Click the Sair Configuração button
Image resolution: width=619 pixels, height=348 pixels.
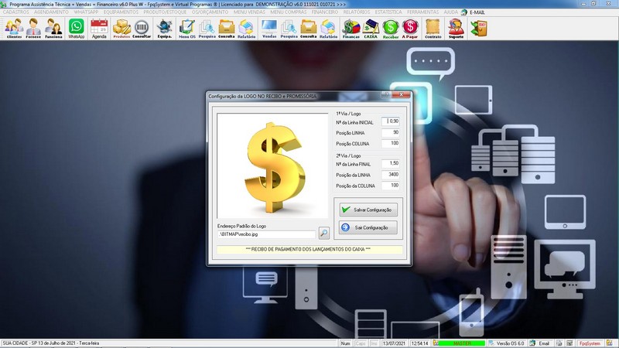tap(368, 227)
